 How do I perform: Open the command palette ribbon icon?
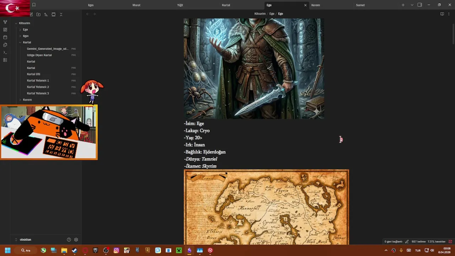pyautogui.click(x=5, y=53)
